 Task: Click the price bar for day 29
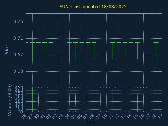point(32,52)
